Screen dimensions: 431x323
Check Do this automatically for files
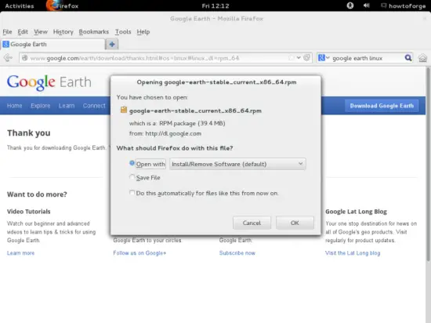132,192
